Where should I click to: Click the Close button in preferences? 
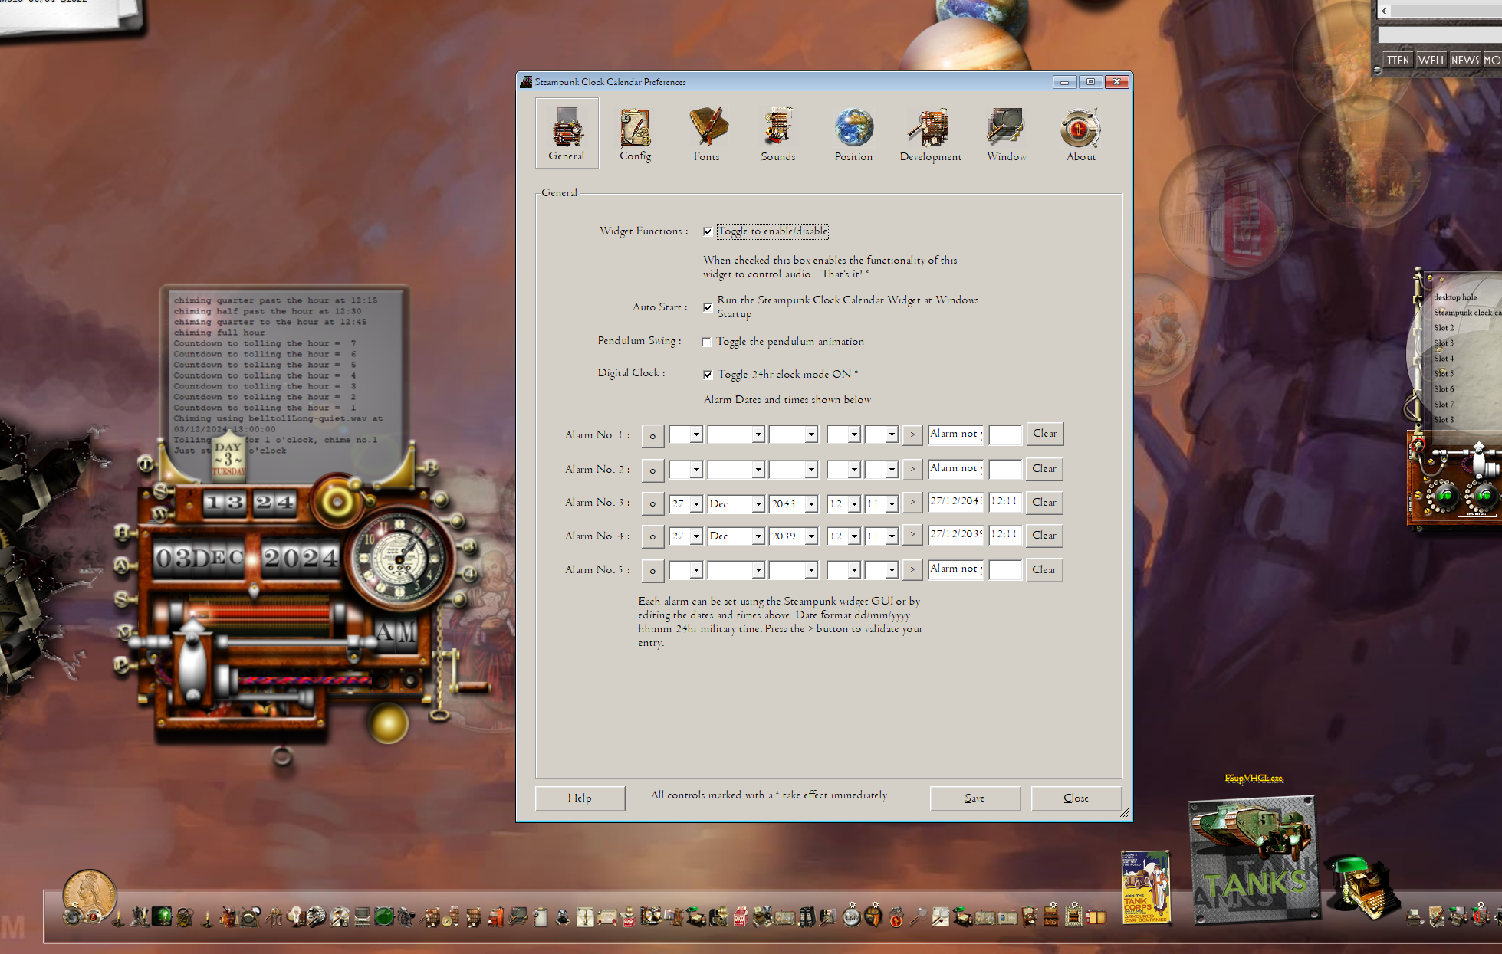(1076, 798)
